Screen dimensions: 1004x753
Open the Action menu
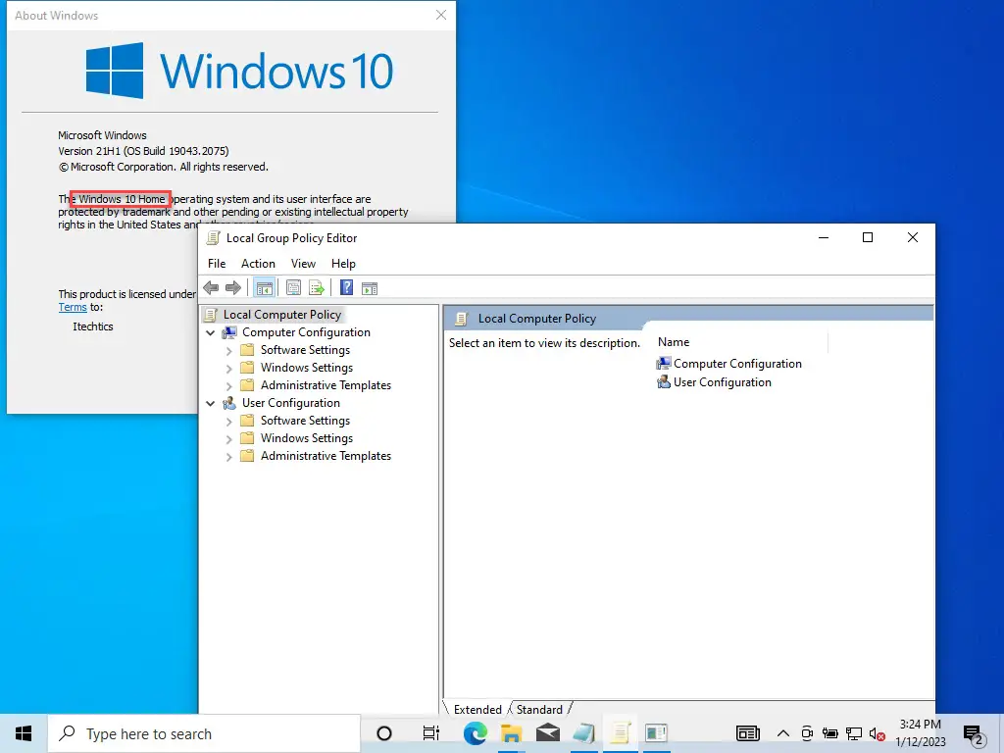[x=258, y=264]
